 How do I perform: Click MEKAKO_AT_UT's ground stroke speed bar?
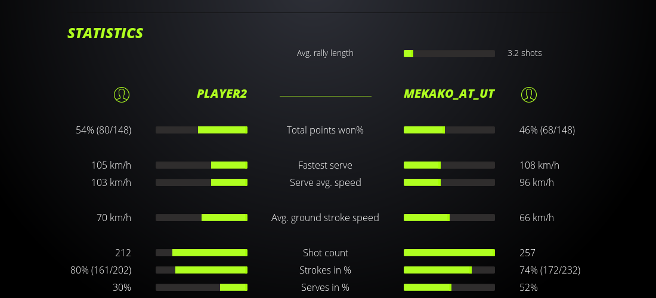click(x=449, y=218)
